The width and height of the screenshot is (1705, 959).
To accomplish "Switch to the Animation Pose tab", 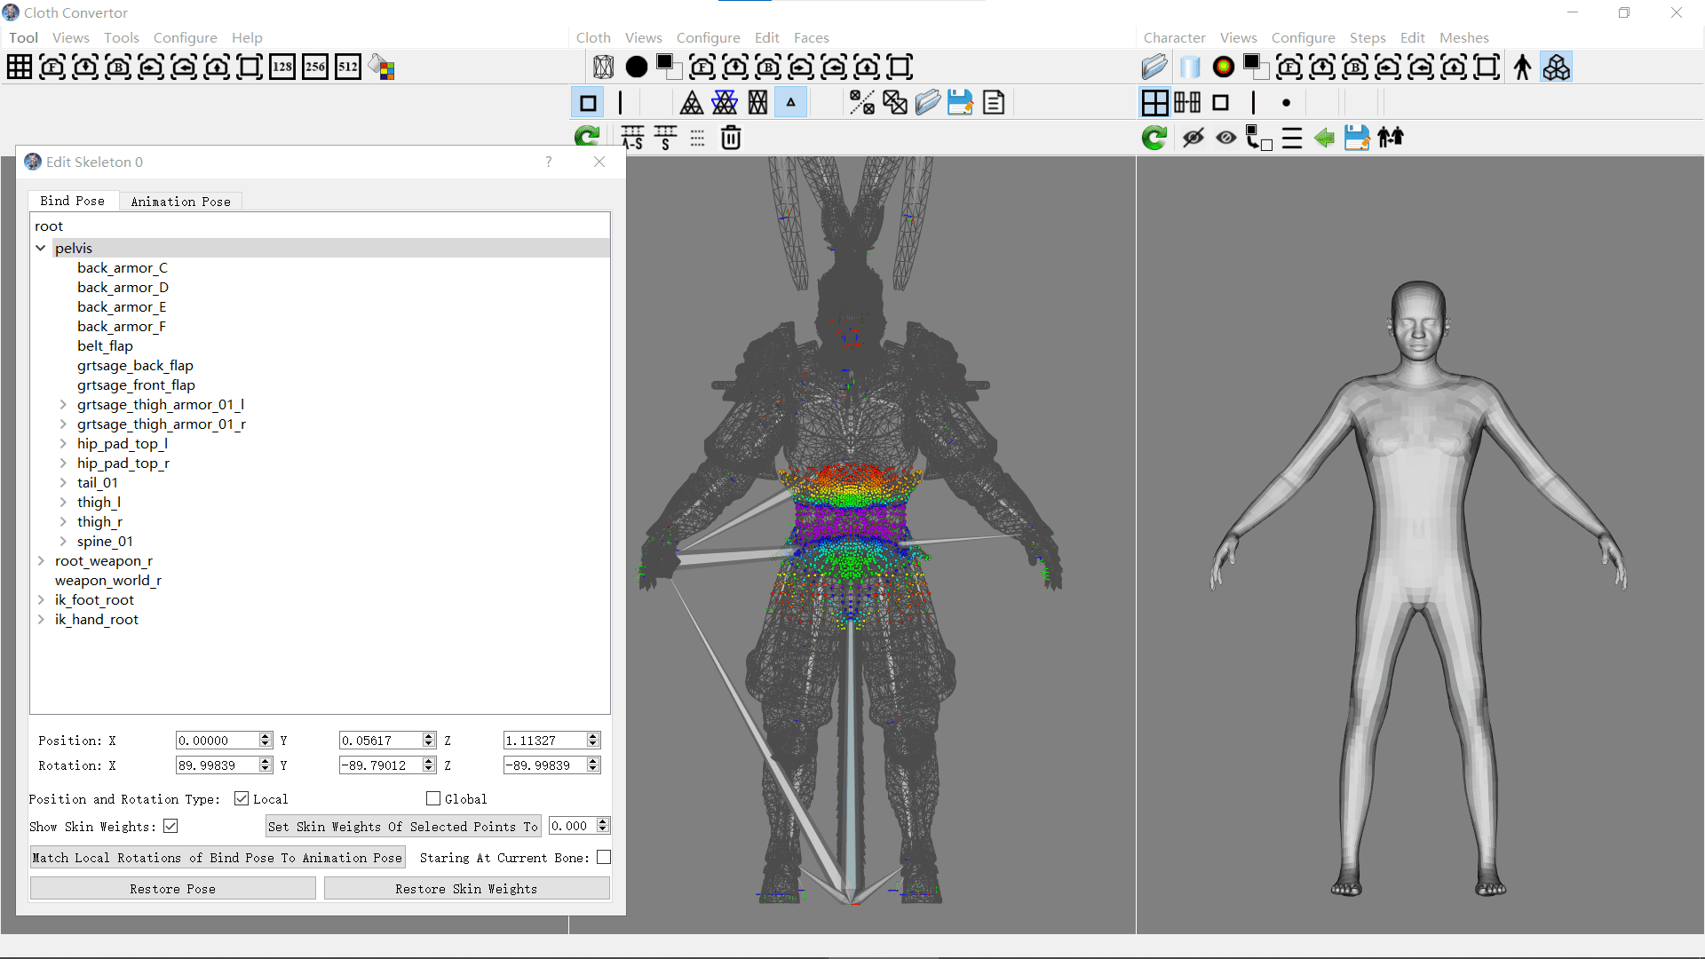I will coord(180,202).
